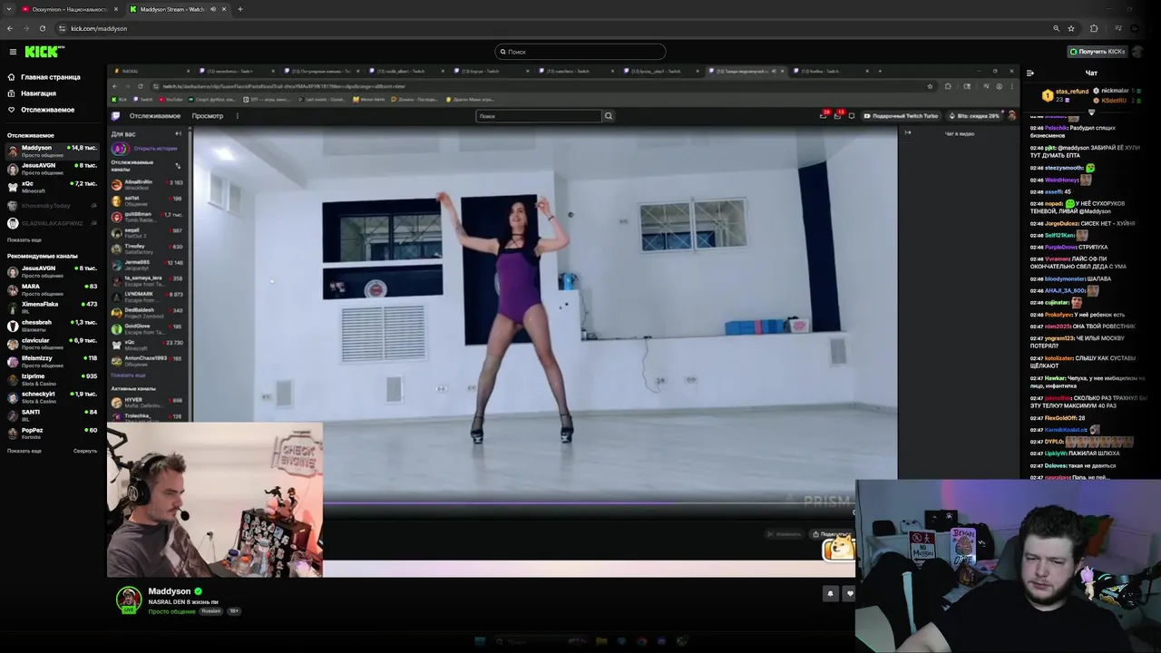Open the Maddyson streamer avatar
The height and width of the screenshot is (653, 1161).
[x=129, y=599]
